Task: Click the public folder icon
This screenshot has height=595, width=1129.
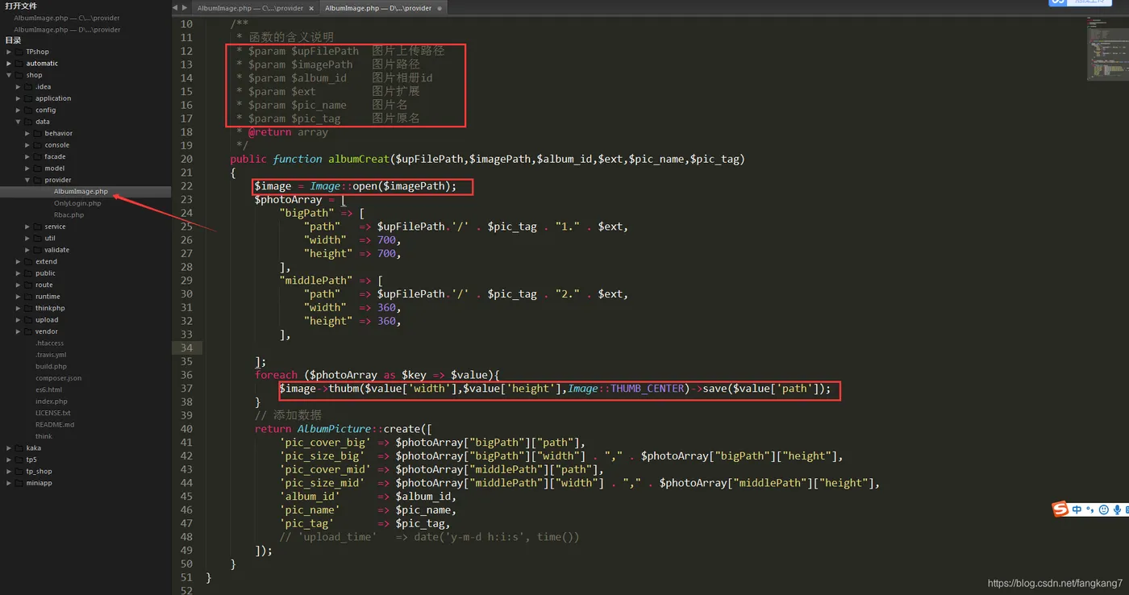Action: (x=28, y=273)
